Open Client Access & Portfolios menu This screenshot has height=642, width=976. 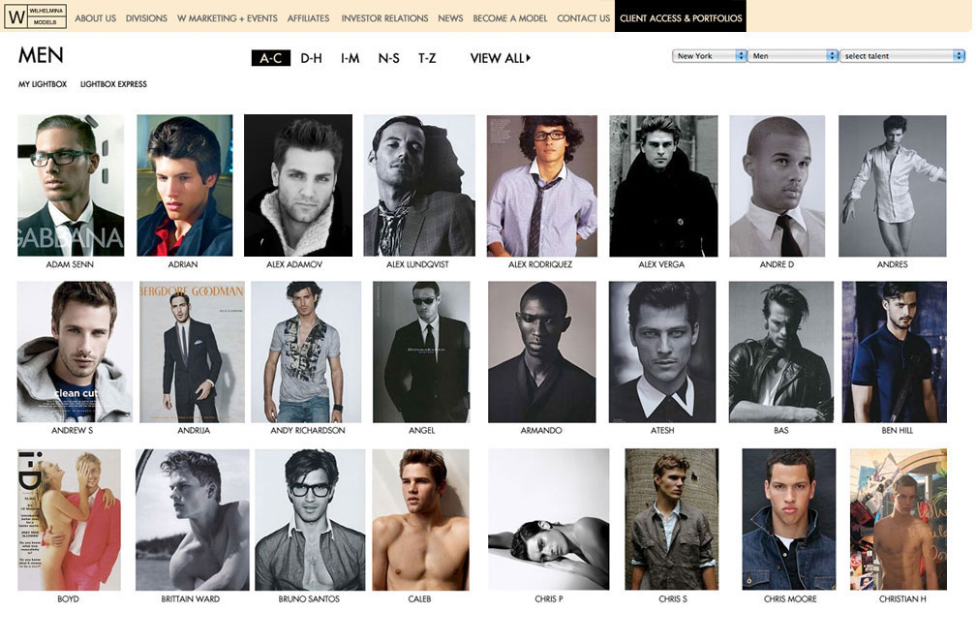click(x=681, y=17)
